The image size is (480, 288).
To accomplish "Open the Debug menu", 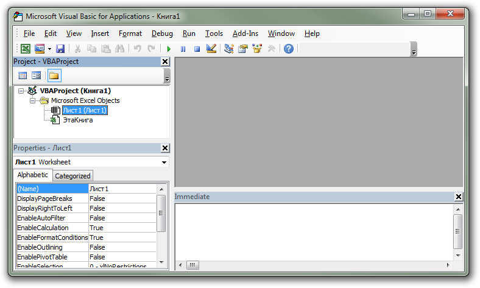I will point(162,33).
